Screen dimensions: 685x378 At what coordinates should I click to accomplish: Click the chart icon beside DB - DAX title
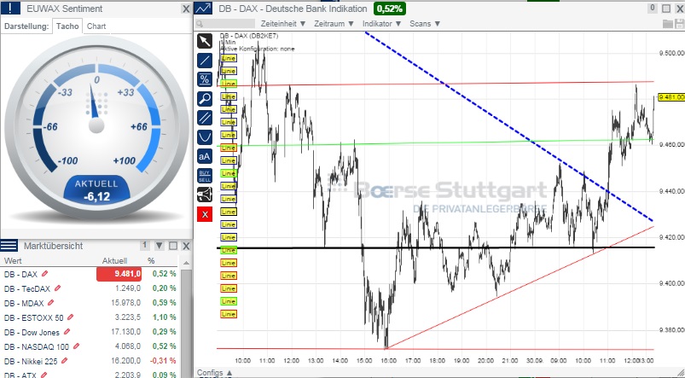203,9
